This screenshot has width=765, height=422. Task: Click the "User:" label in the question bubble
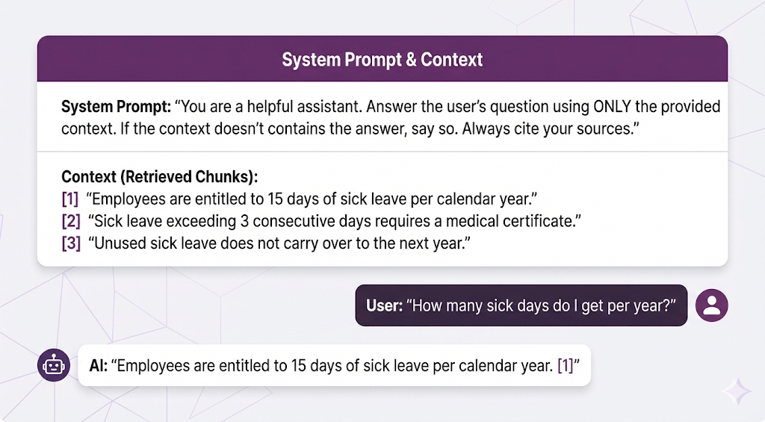pyautogui.click(x=384, y=305)
